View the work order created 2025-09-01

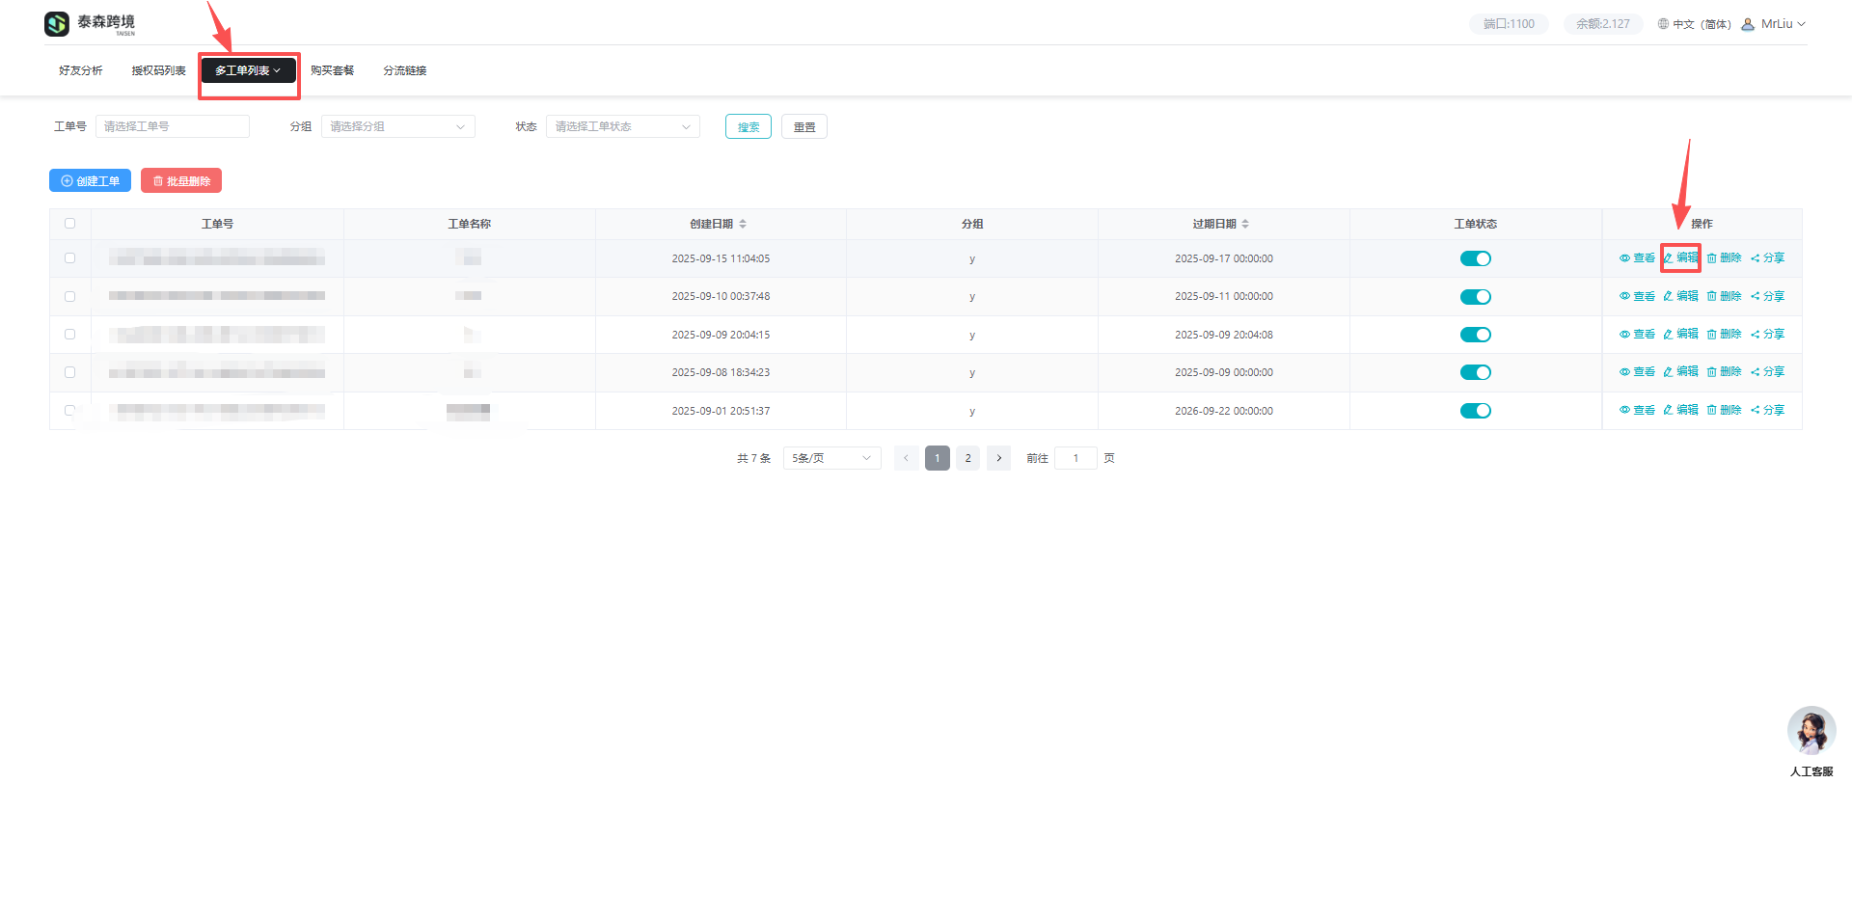[x=1637, y=411]
